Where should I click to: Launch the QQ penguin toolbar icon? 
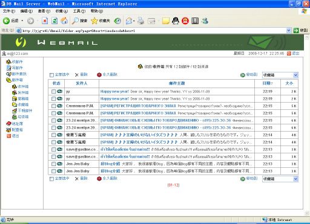point(176,21)
